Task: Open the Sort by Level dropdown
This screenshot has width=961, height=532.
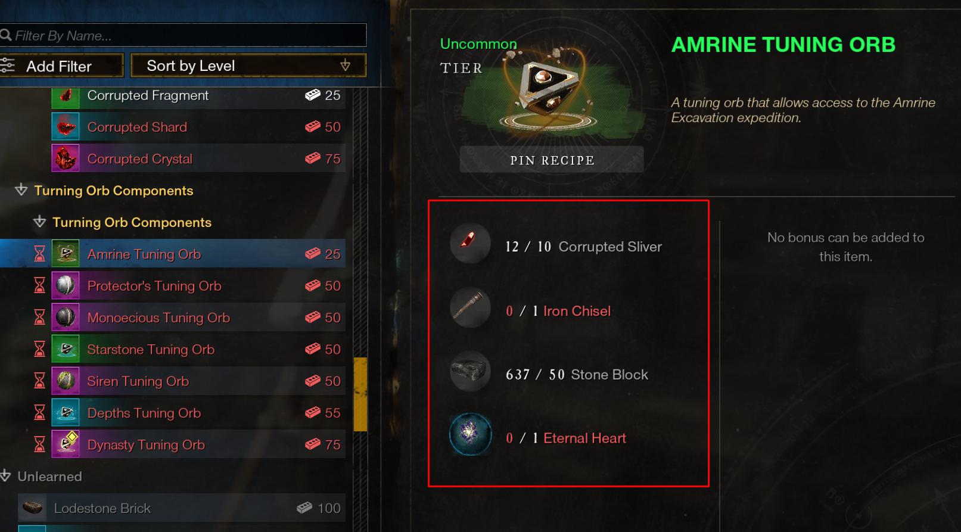Action: (248, 66)
